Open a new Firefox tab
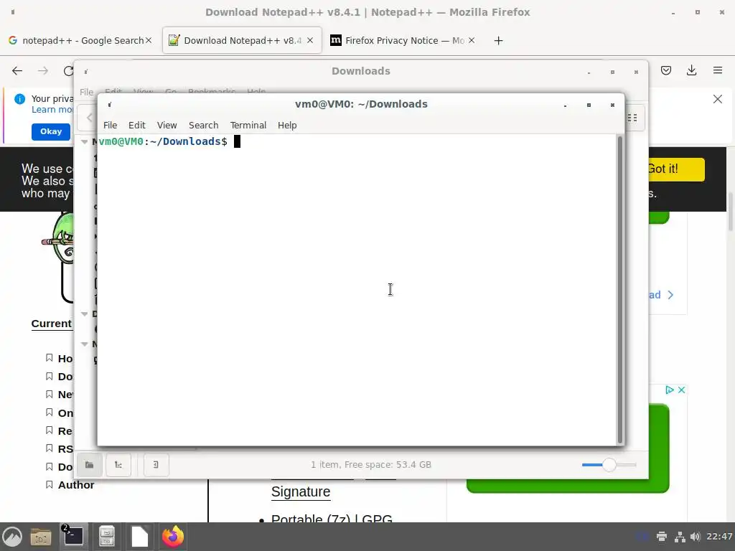The width and height of the screenshot is (735, 551). [x=498, y=41]
